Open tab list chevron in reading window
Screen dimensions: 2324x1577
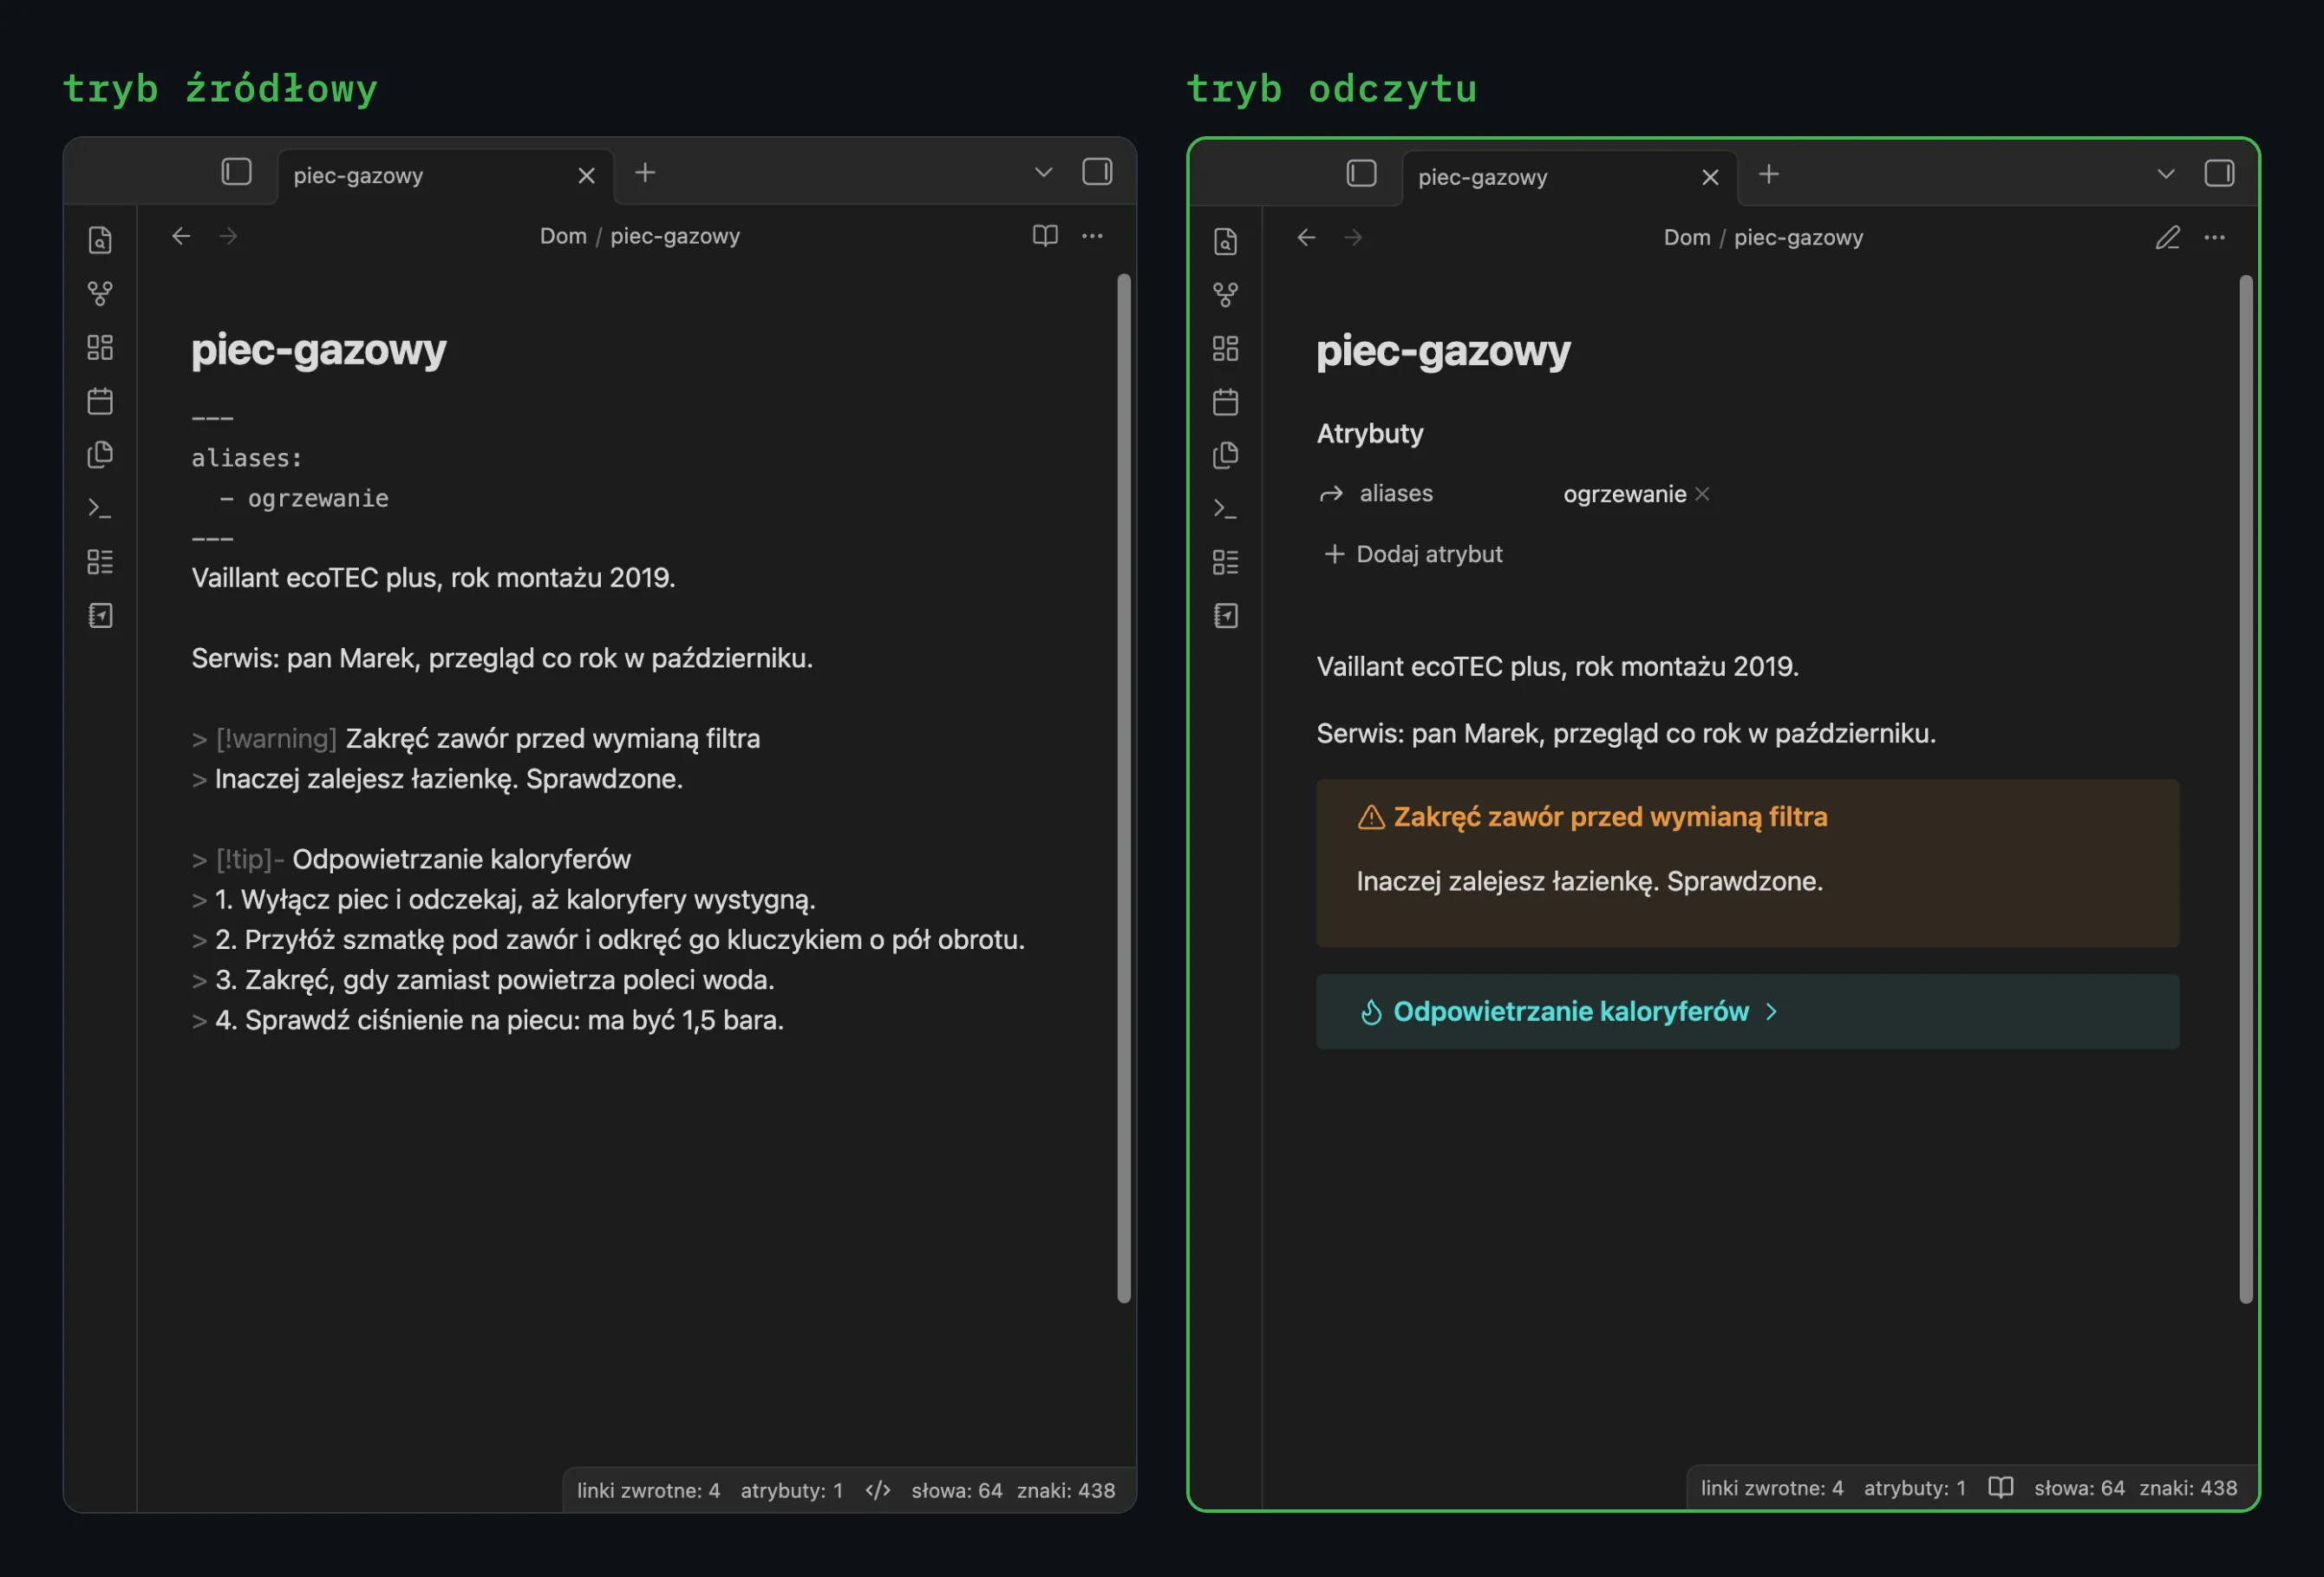coord(2165,174)
